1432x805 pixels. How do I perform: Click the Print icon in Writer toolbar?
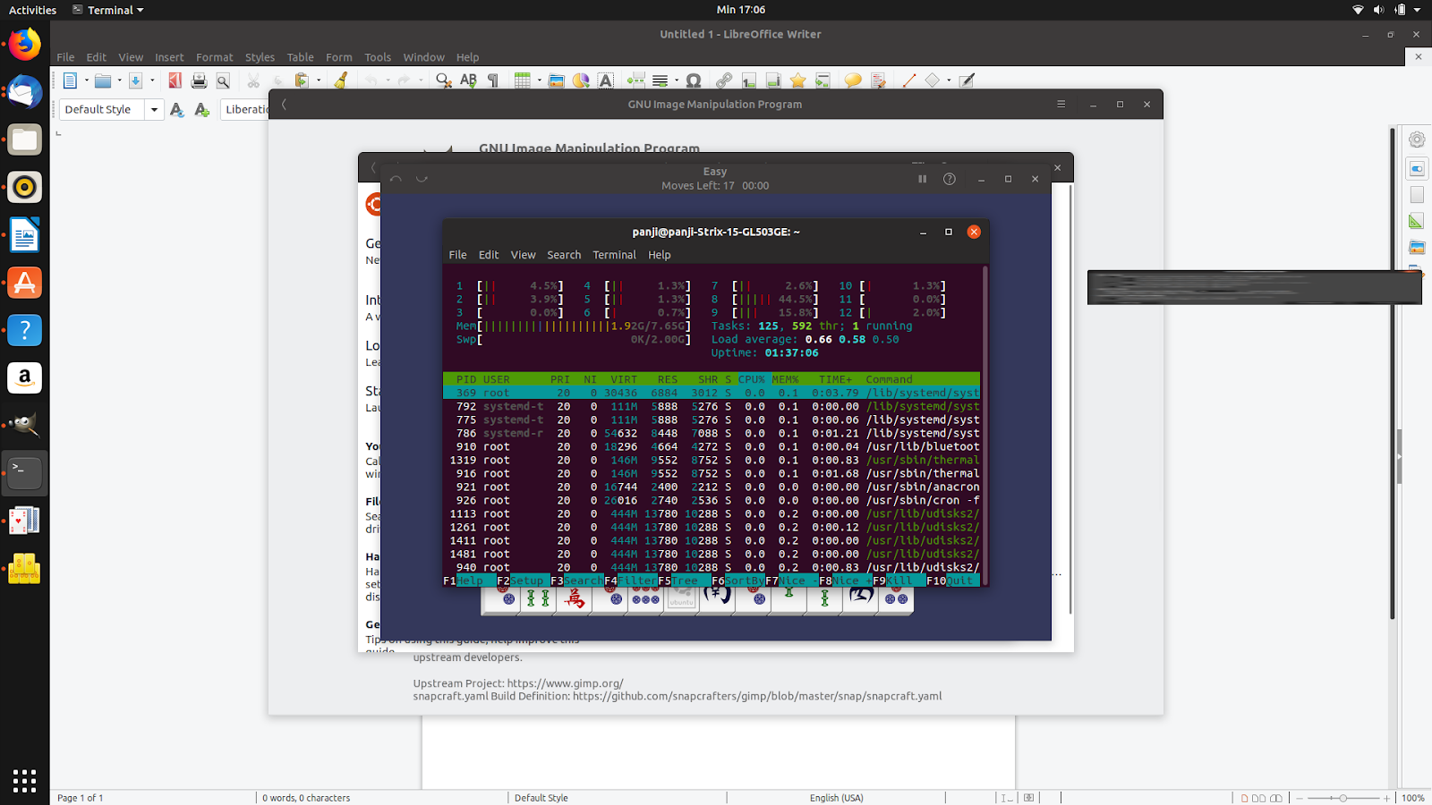[199, 80]
